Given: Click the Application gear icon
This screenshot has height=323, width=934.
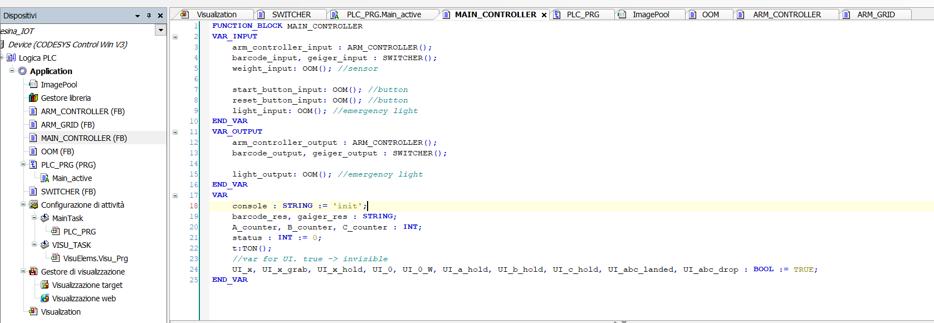Looking at the screenshot, I should [22, 71].
